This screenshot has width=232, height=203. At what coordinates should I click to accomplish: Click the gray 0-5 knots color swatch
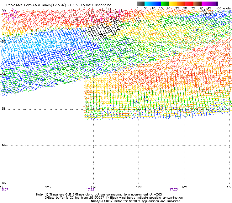click(140, 4)
